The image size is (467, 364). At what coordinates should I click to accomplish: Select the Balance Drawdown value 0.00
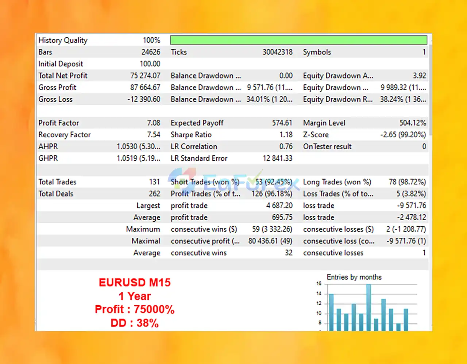pos(286,76)
